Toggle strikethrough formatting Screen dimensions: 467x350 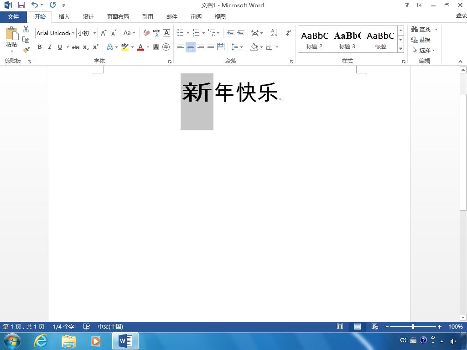tap(76, 47)
